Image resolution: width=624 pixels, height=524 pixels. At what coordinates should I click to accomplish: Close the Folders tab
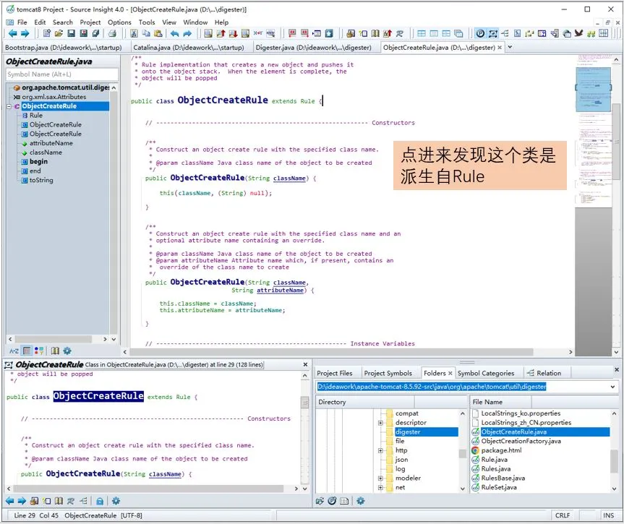450,373
